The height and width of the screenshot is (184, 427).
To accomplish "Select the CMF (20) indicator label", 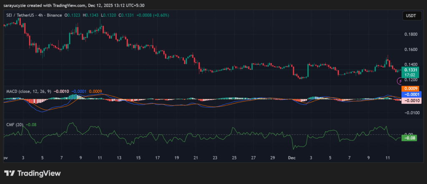I will point(14,124).
